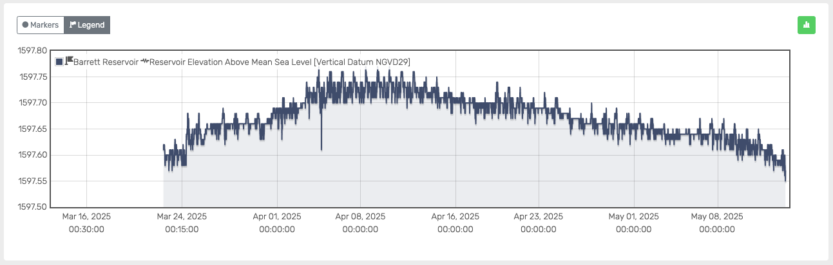This screenshot has width=833, height=265.
Task: Click the 1597.80 y-axis label
Action: click(34, 50)
